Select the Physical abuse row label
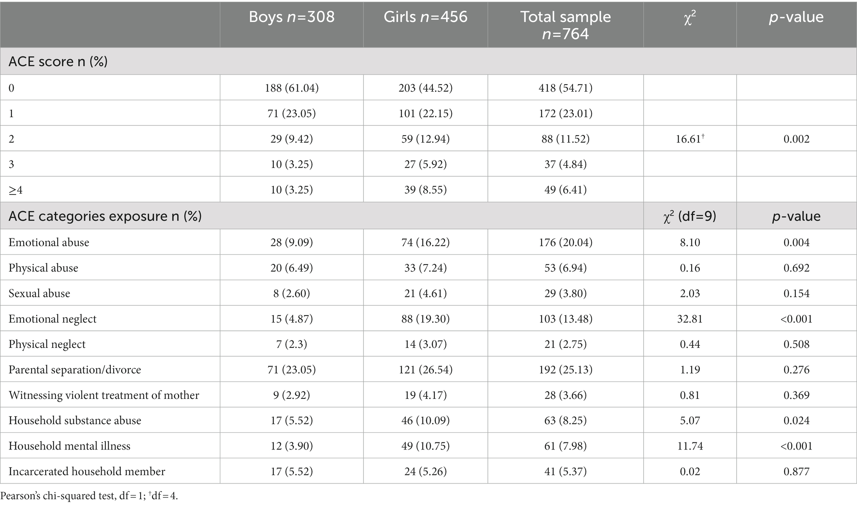 43,268
